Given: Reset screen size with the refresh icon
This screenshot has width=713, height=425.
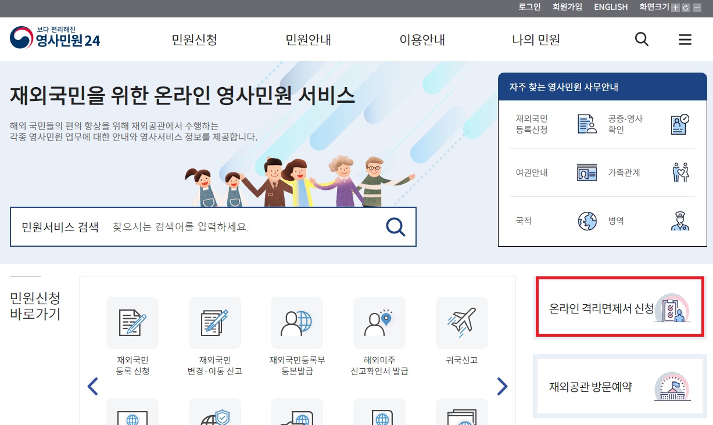Looking at the screenshot, I should pyautogui.click(x=686, y=8).
